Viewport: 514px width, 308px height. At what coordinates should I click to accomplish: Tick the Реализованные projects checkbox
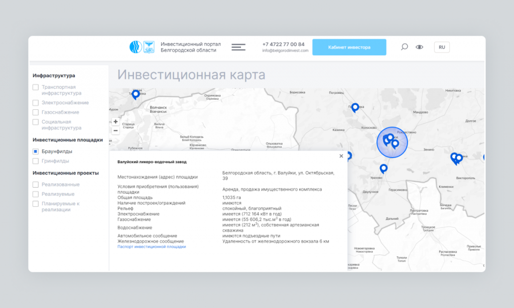(36, 185)
